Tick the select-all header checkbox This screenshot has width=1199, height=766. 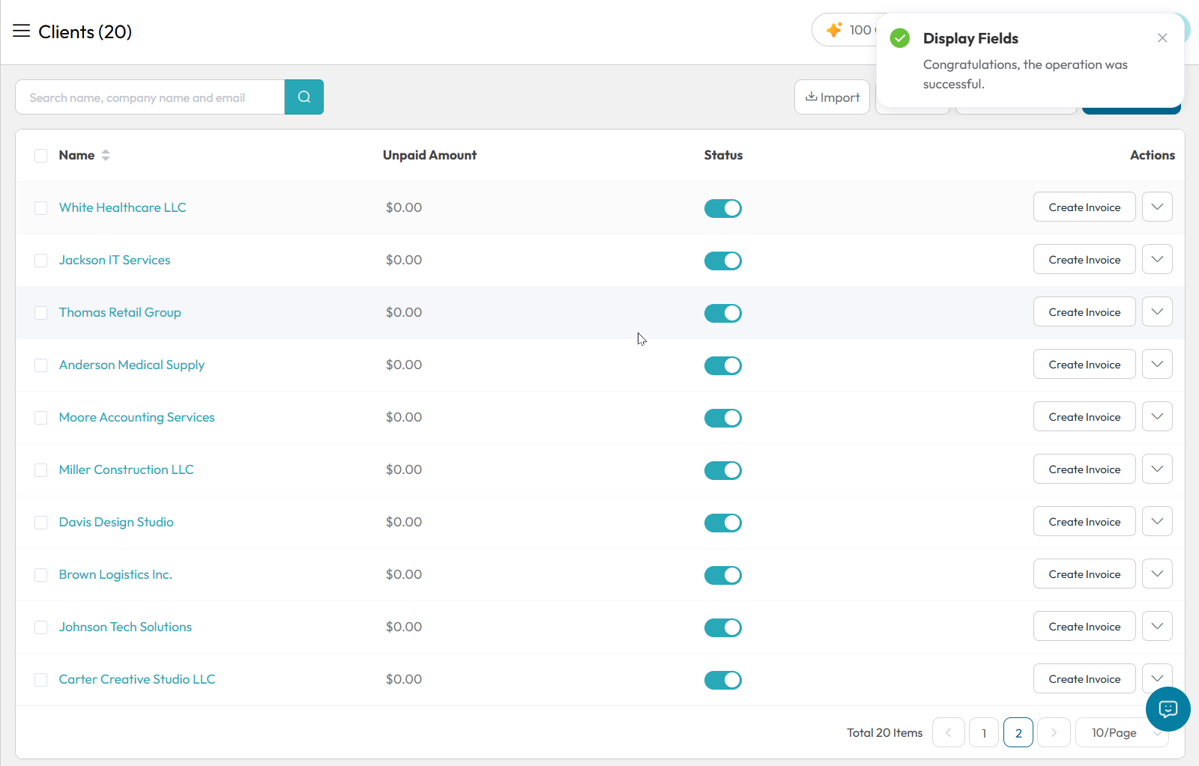(41, 156)
